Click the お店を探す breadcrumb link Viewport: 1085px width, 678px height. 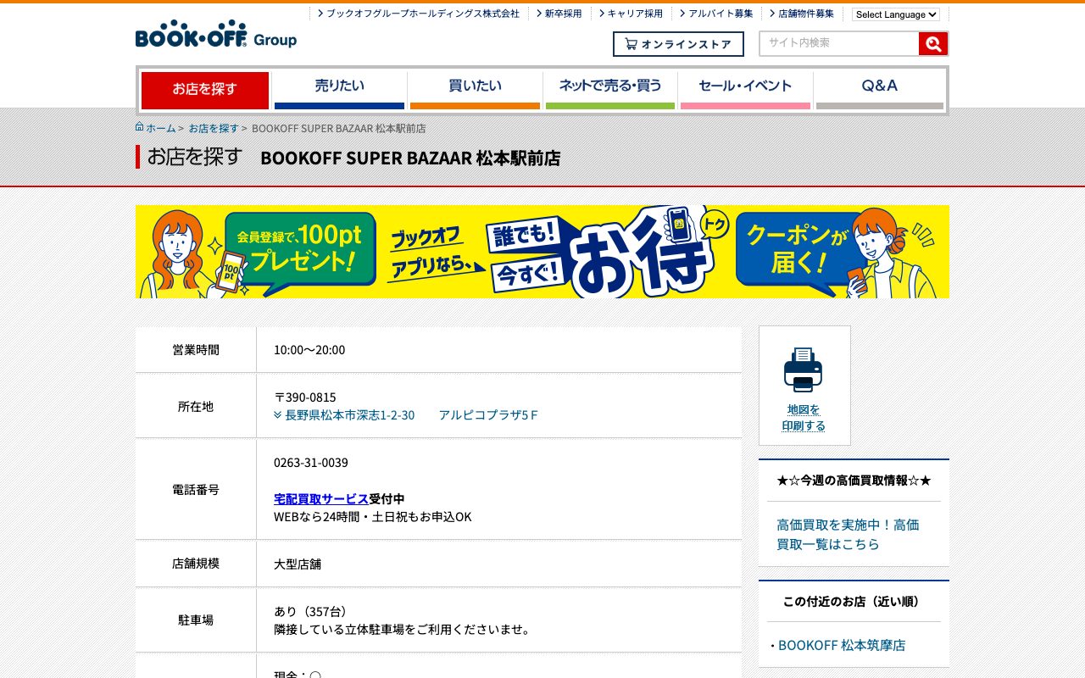(214, 128)
